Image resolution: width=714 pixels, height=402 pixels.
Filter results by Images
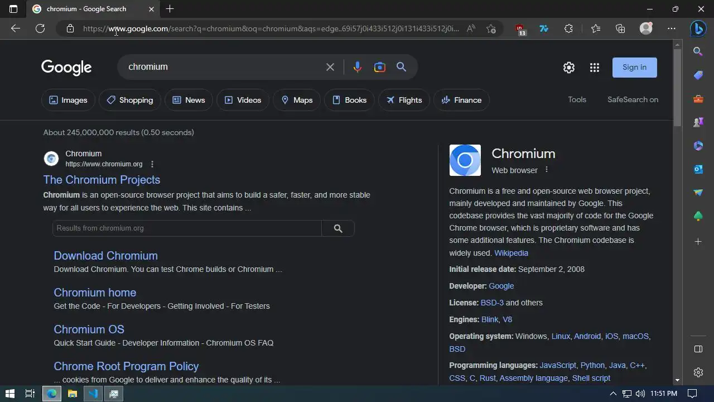click(x=68, y=100)
